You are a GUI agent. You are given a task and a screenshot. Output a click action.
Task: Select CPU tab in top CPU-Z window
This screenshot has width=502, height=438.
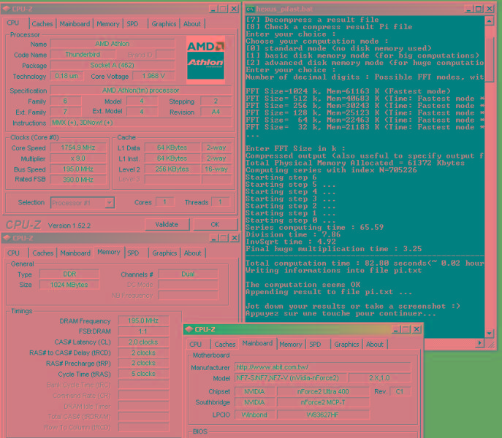(x=13, y=23)
